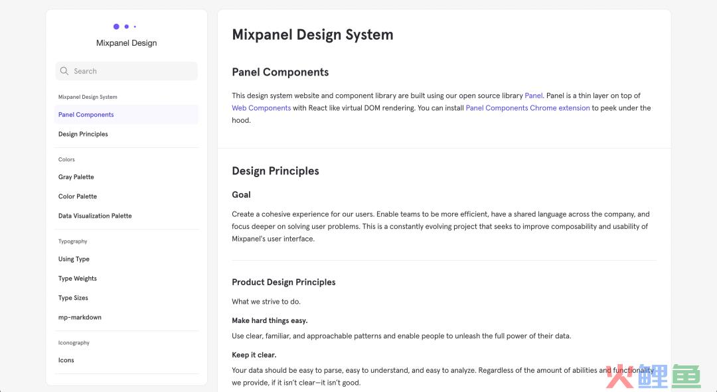The width and height of the screenshot is (717, 392).
Task: Go to Color Palette page
Action: coord(127,196)
